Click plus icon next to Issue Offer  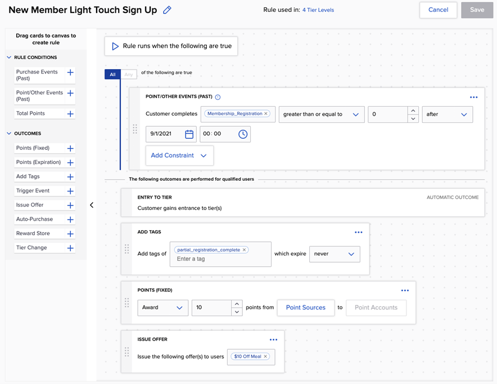click(70, 205)
